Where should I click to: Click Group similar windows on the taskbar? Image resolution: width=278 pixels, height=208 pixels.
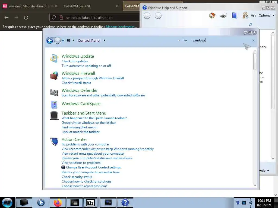(x=89, y=123)
